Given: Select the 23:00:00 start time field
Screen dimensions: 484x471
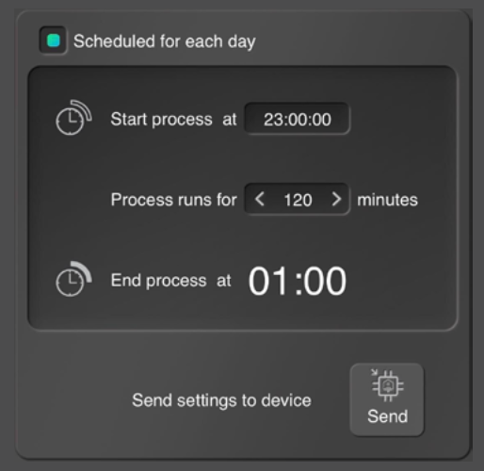Looking at the screenshot, I should 297,119.
